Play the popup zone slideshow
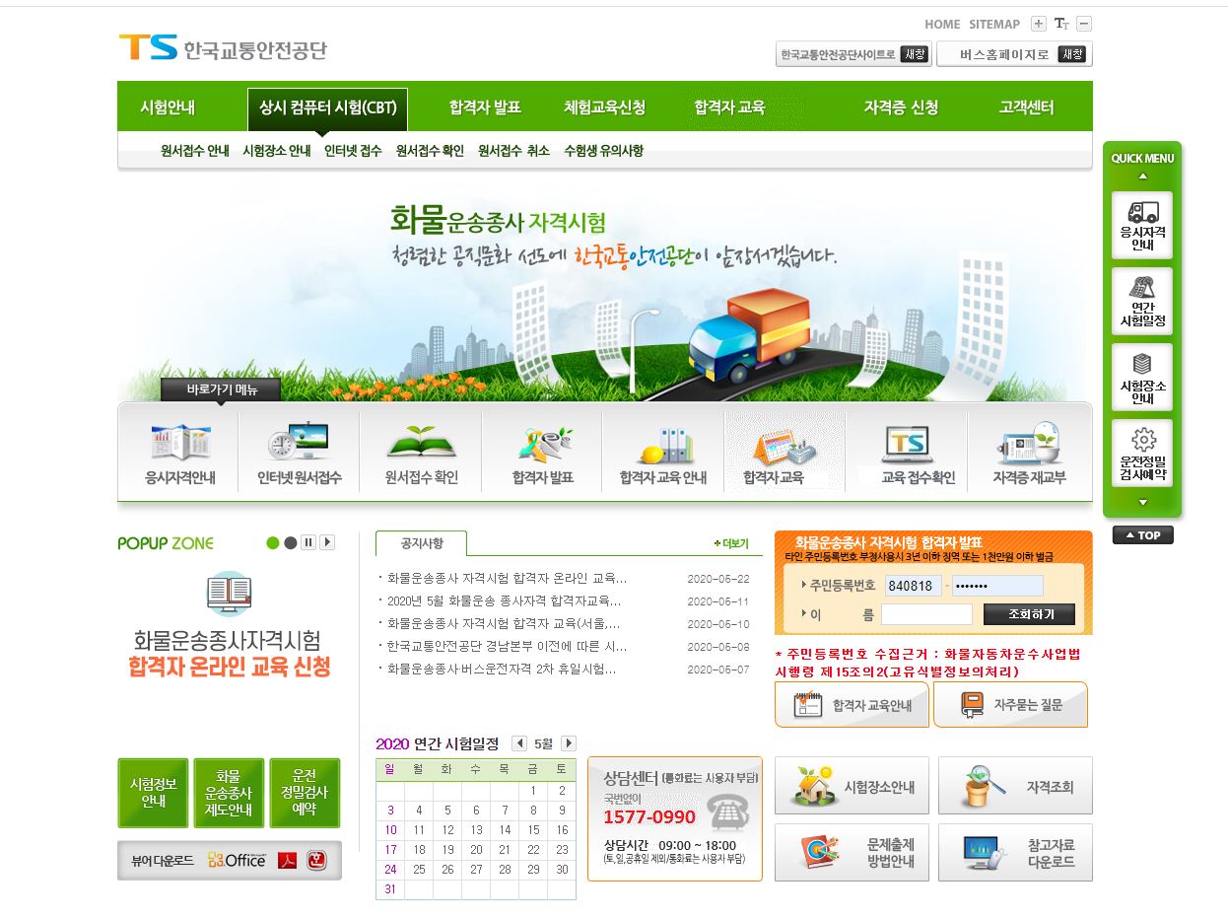Image resolution: width=1228 pixels, height=918 pixels. click(x=327, y=542)
